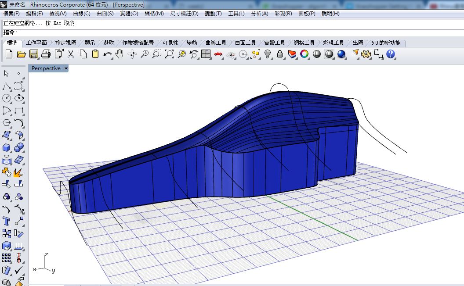The image size is (464, 286).
Task: Open the 曲線(C) menu
Action: click(81, 14)
